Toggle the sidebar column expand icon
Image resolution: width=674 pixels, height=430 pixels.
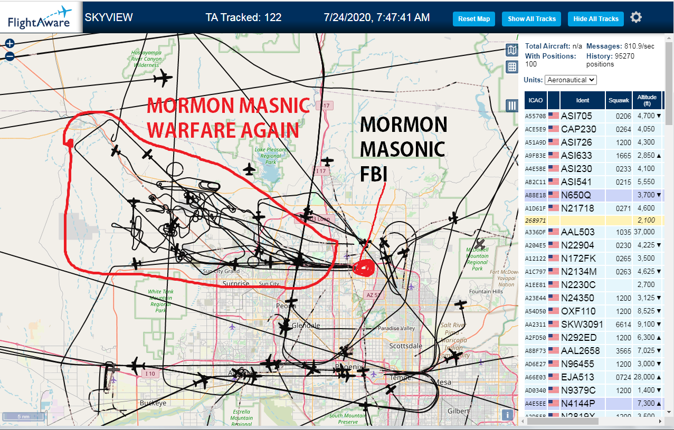point(511,106)
